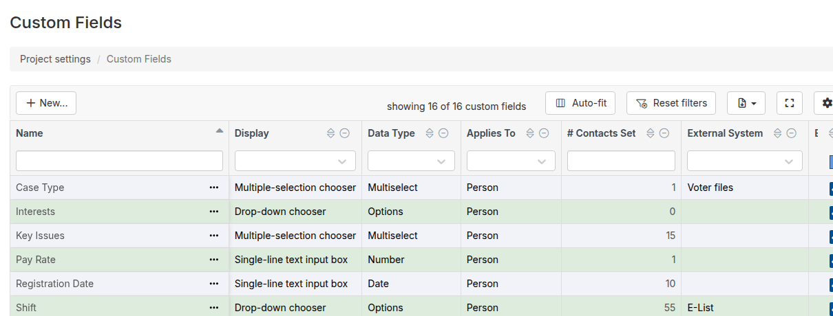Sort by the Data Type column
Viewport: 833px width, 316px height.
430,133
